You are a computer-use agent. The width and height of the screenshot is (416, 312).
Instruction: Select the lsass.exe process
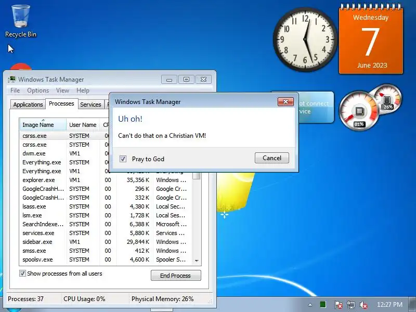coord(106,206)
